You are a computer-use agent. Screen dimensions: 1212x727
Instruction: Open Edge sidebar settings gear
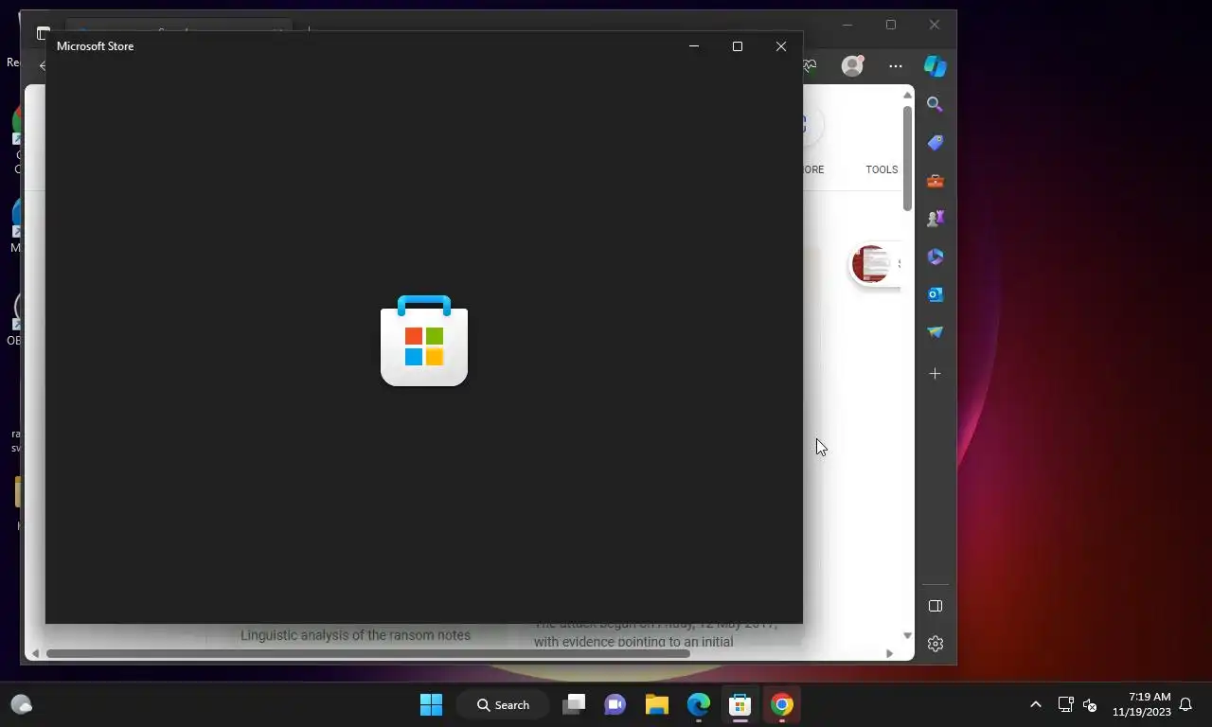[935, 644]
